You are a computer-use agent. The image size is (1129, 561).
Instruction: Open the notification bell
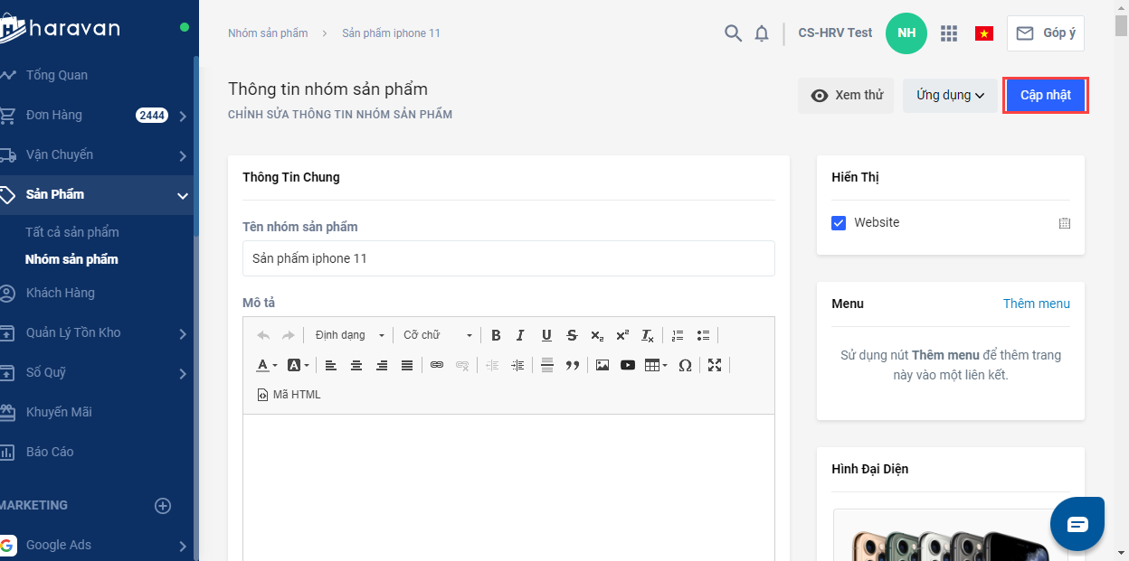coord(762,33)
